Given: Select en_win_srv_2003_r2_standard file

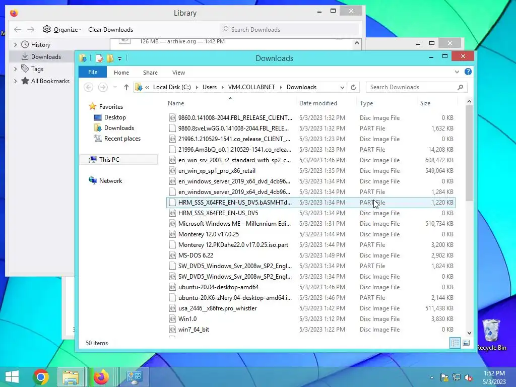Looking at the screenshot, I should click(x=234, y=160).
